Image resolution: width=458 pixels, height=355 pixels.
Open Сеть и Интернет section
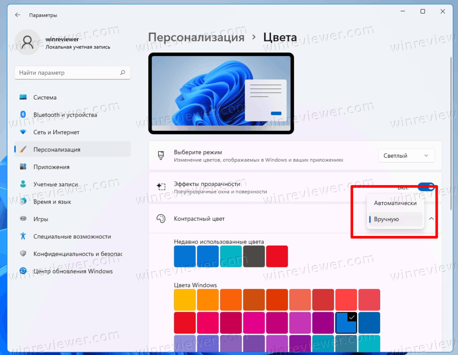72,132
